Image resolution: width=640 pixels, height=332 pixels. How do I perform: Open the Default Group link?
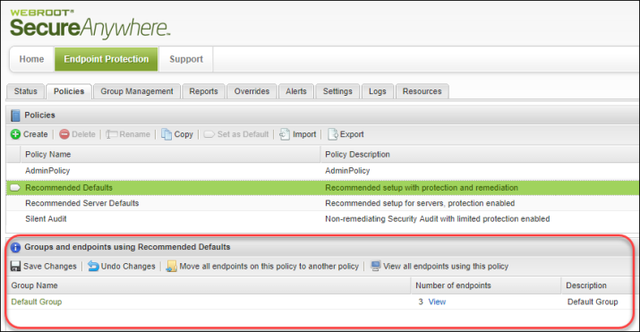tap(37, 302)
